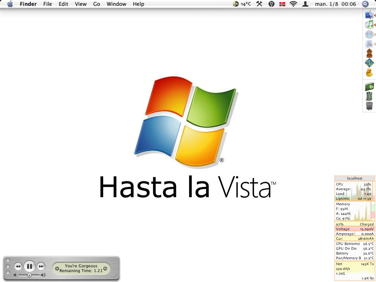Click the curved return arrow in iTunes display
This screenshot has height=282, width=376.
pos(105,268)
